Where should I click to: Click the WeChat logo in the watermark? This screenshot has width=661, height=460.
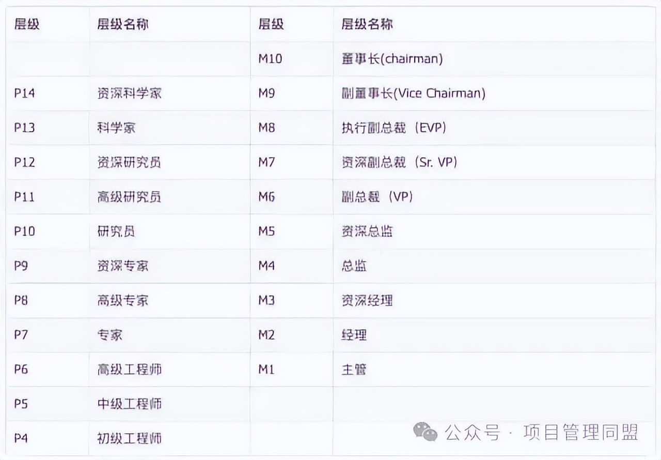pyautogui.click(x=425, y=432)
